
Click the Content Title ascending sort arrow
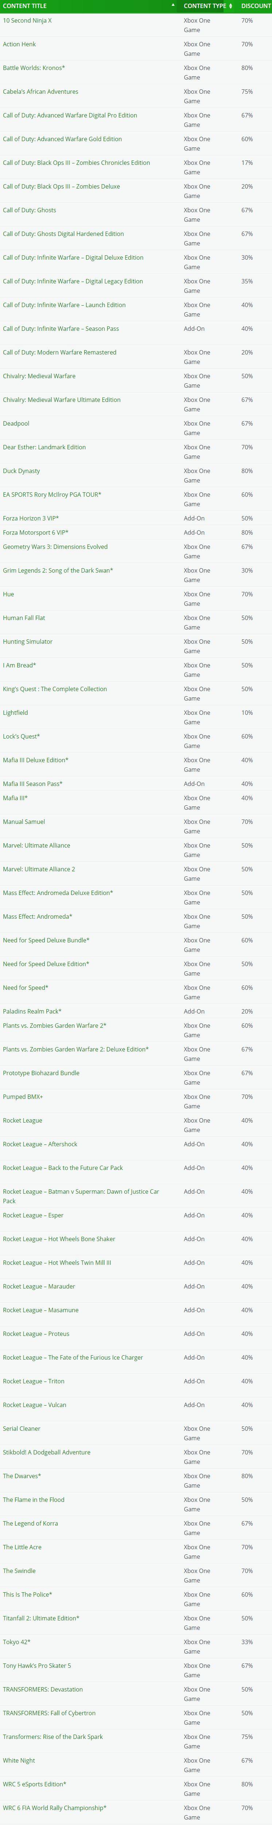[x=173, y=6]
